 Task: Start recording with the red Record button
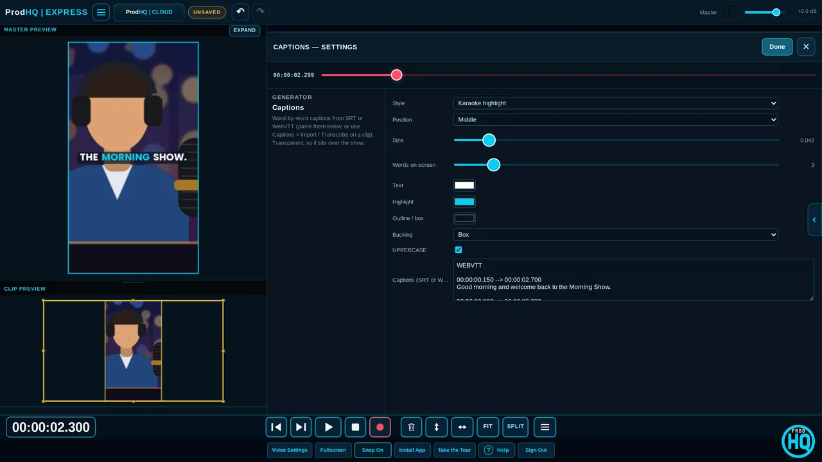click(380, 427)
